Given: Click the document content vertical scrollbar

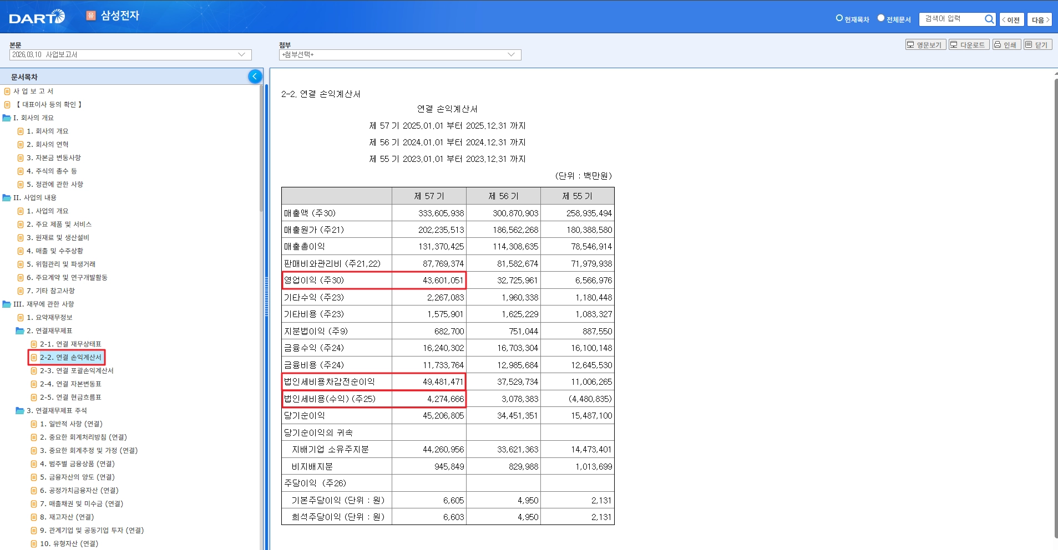Looking at the screenshot, I should point(1055,305).
